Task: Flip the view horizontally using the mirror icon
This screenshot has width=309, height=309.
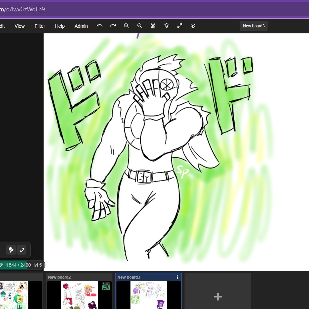Action: click(x=153, y=26)
